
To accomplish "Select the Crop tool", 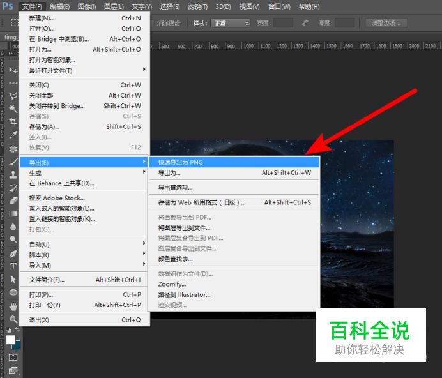I will [x=13, y=121].
